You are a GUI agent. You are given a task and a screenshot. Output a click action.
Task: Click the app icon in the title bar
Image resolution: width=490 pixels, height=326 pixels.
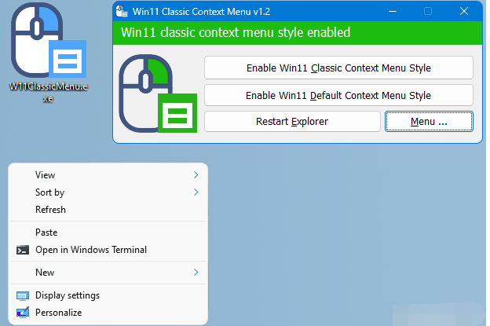point(122,11)
